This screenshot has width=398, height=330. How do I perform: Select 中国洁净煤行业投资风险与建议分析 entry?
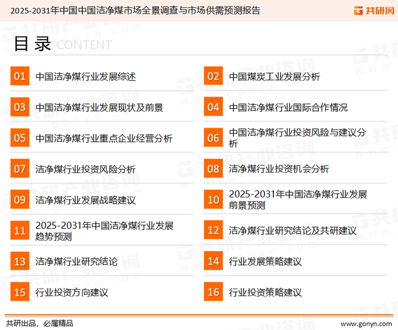(298, 138)
